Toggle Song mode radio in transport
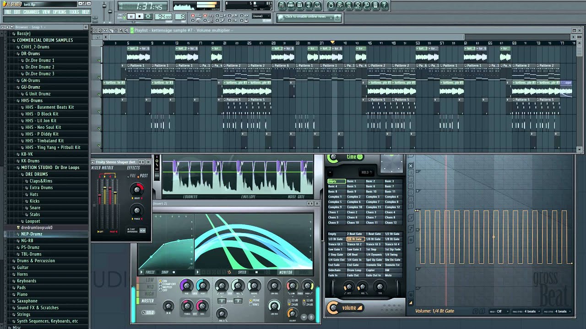 click(x=125, y=17)
